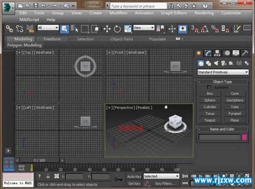255x189 pixels.
Task: Click the Use Pivot Point Center icon
Action: tap(160, 28)
